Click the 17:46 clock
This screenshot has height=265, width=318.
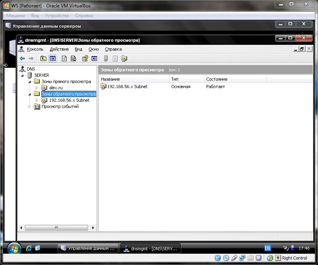(304, 248)
